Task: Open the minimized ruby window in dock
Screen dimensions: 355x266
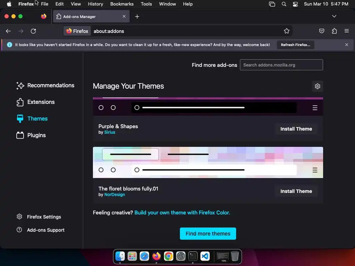Action: (x=223, y=257)
